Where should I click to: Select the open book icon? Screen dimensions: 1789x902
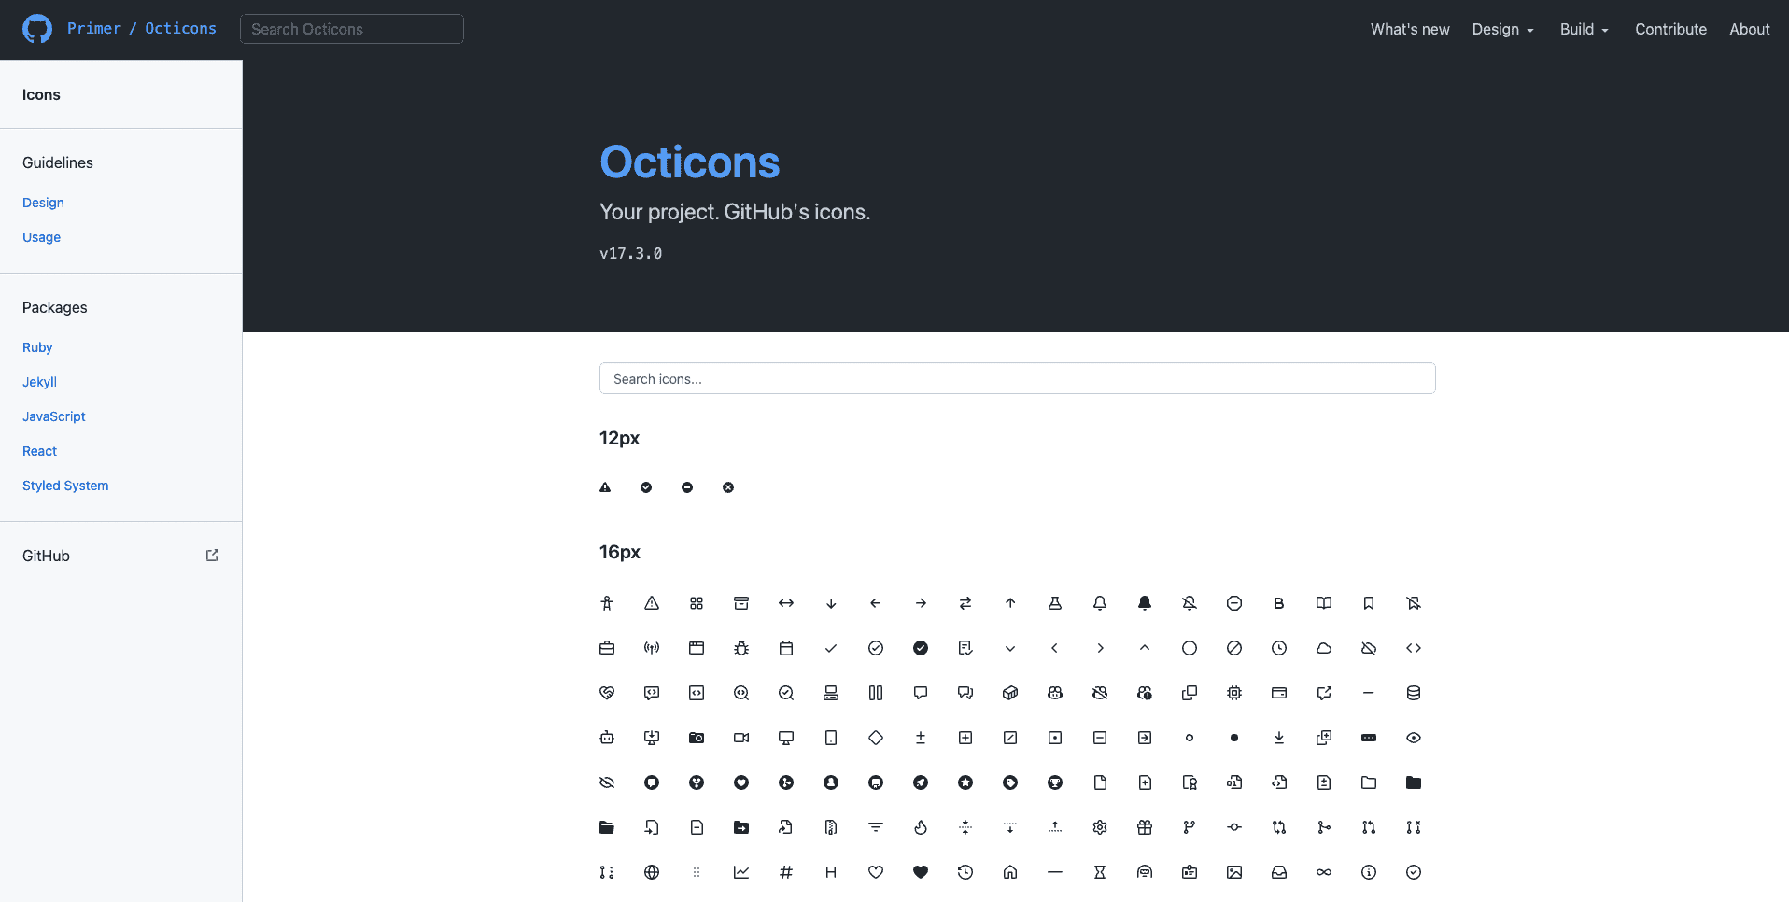coord(1324,603)
